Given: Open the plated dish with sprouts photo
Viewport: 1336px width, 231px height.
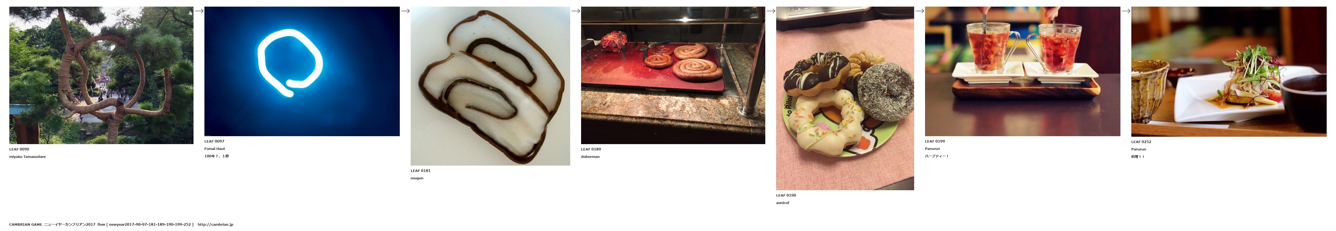Looking at the screenshot, I should 1229,71.
